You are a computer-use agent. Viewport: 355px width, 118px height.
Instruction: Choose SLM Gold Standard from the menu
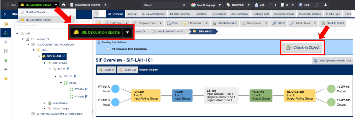pos(36,12)
